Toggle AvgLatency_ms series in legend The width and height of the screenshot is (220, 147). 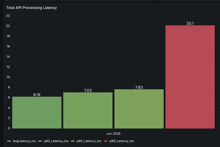(x=24, y=141)
